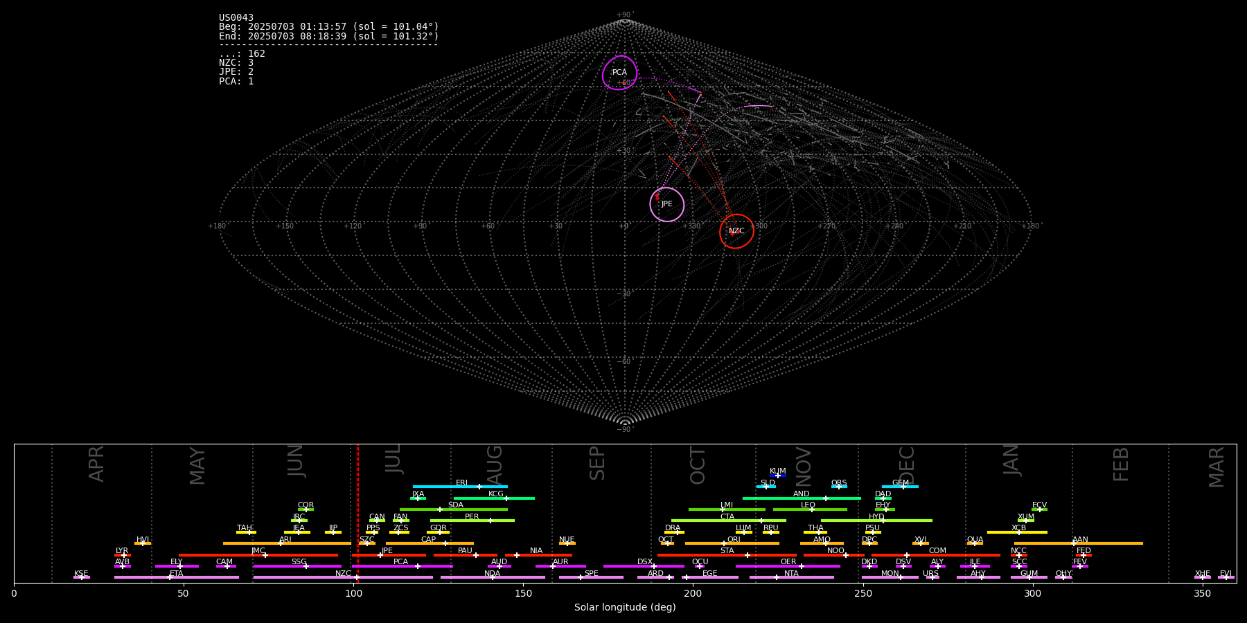Click the 'Solar longitude (deg)' axis title

(x=625, y=607)
